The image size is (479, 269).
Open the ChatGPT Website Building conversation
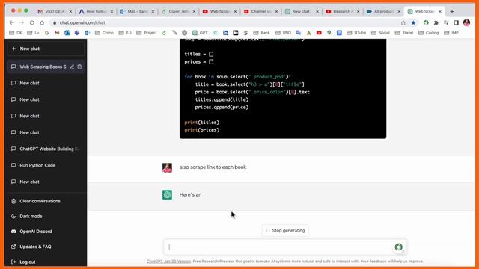[x=46, y=149]
